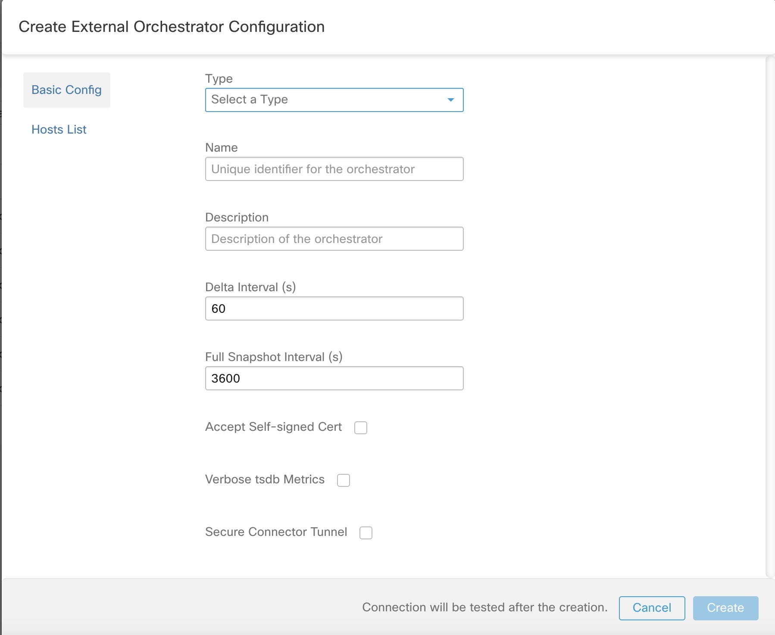Click the dropdown arrow on Select a Type
Viewport: 775px width, 635px height.
[450, 100]
